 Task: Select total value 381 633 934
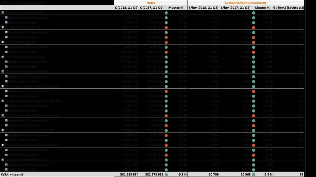129,175
